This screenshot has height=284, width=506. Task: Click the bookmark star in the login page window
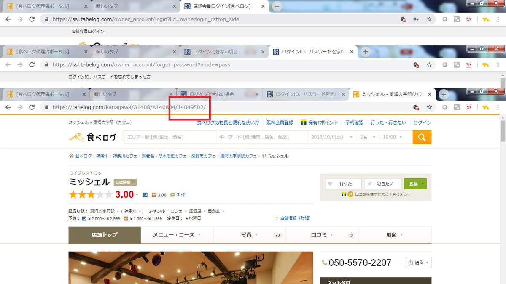429,19
